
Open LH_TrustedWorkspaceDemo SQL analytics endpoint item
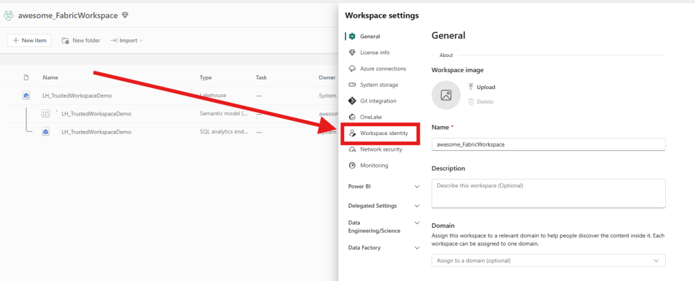tap(96, 132)
